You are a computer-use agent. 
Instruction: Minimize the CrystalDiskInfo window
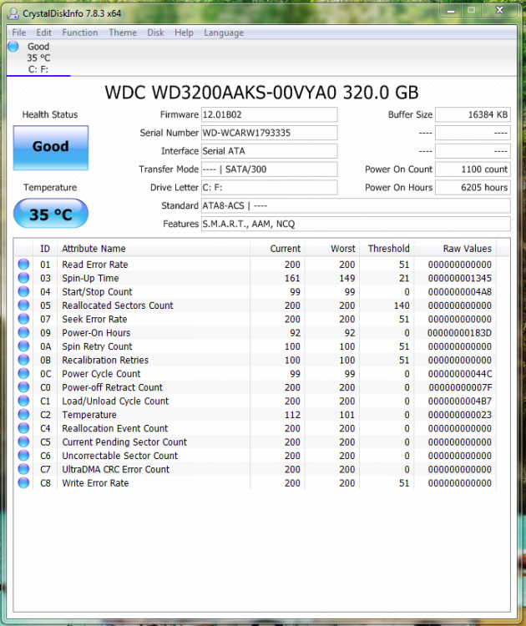pyautogui.click(x=451, y=11)
